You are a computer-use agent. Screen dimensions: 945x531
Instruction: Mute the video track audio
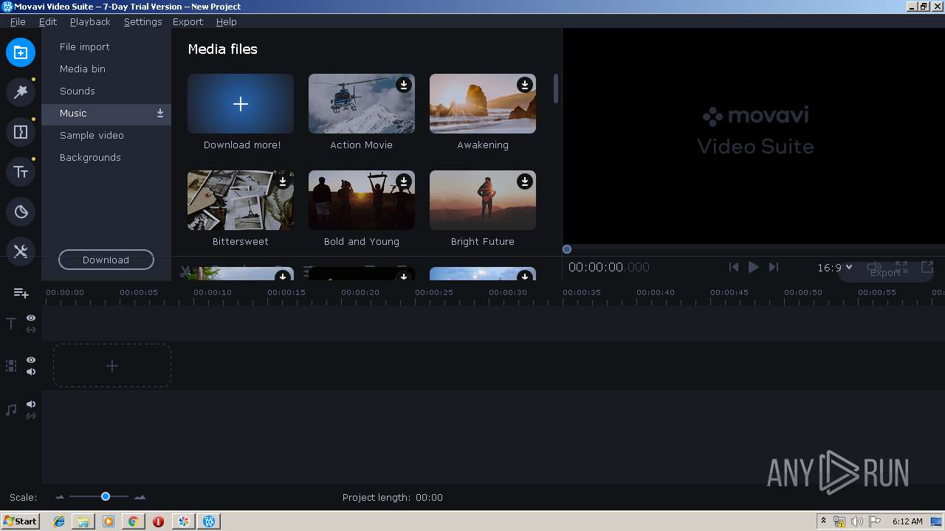31,372
